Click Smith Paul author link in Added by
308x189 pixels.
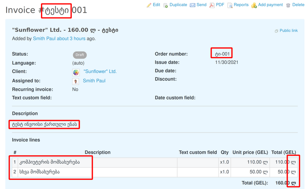44,39
